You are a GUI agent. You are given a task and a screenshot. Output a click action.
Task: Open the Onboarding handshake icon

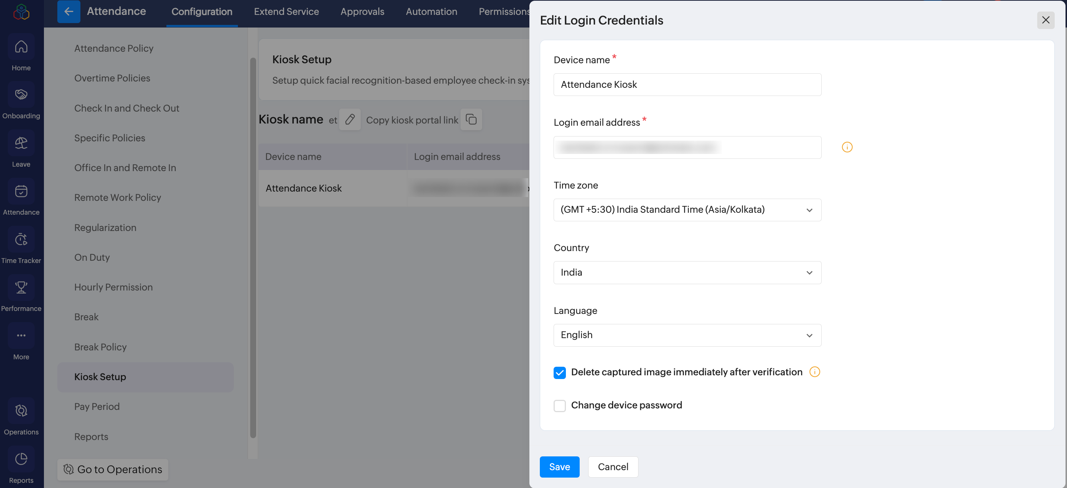tap(21, 95)
